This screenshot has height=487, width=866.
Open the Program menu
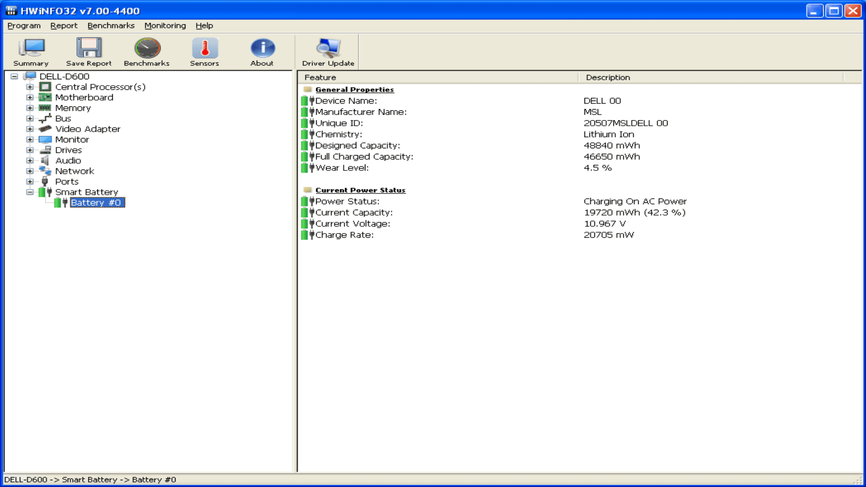pyautogui.click(x=24, y=26)
